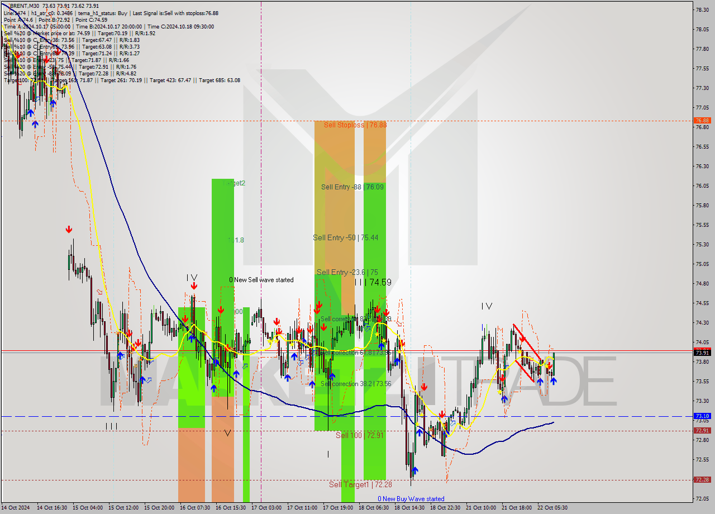This screenshot has width=715, height=514.
Task: Click the 'Sell Stoploss | 76.88' label
Action: click(x=355, y=125)
